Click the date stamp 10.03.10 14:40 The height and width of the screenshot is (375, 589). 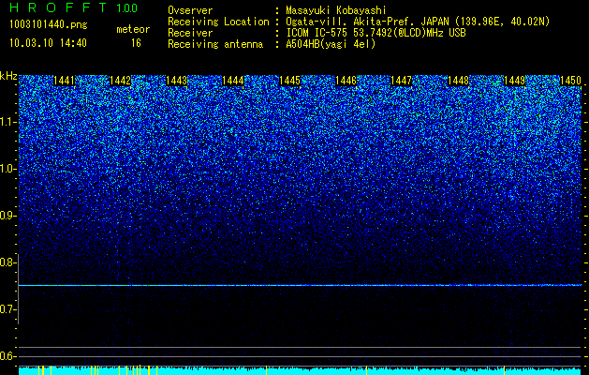(x=48, y=43)
